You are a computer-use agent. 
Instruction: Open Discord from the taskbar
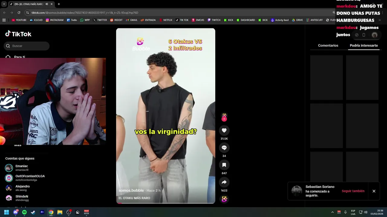[15, 212]
